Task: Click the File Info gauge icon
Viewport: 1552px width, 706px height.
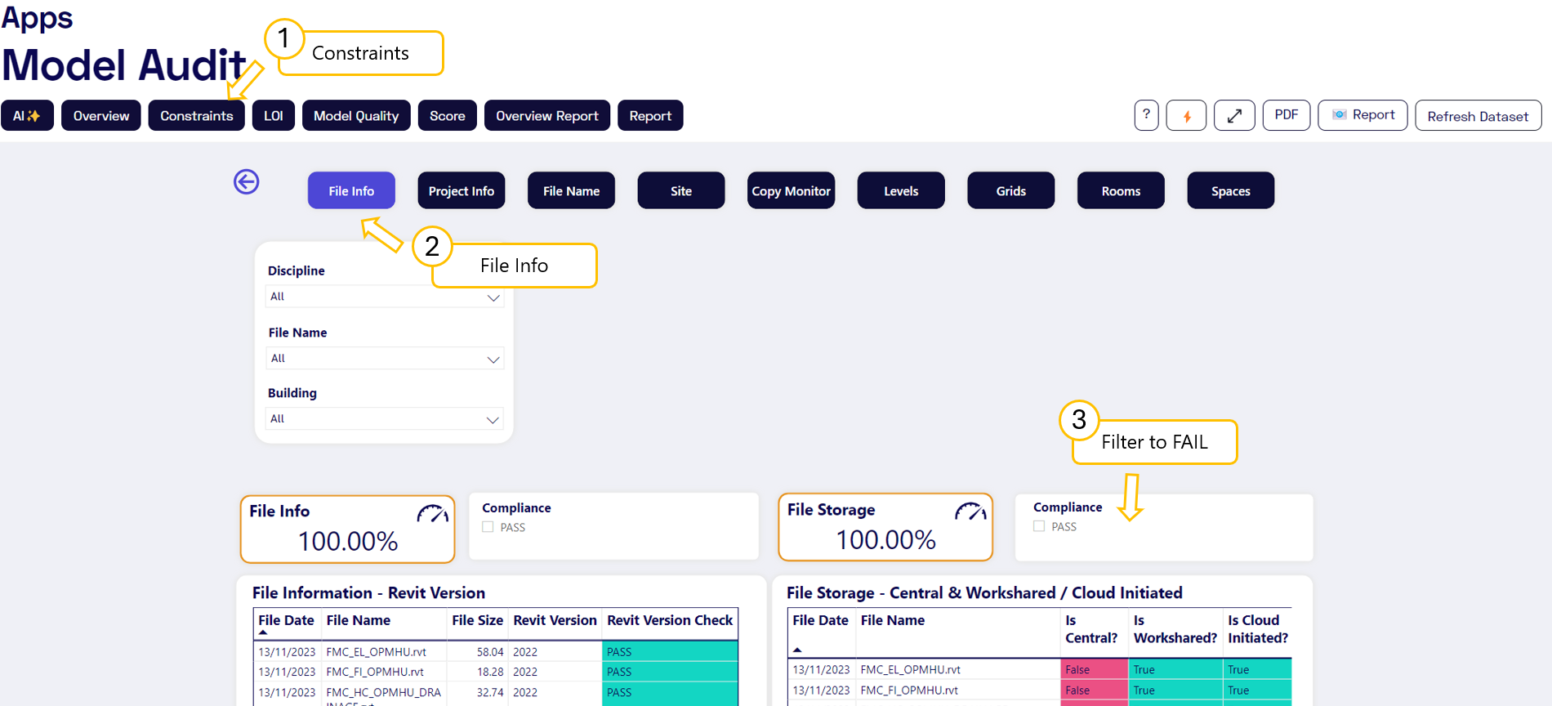Action: (x=432, y=514)
